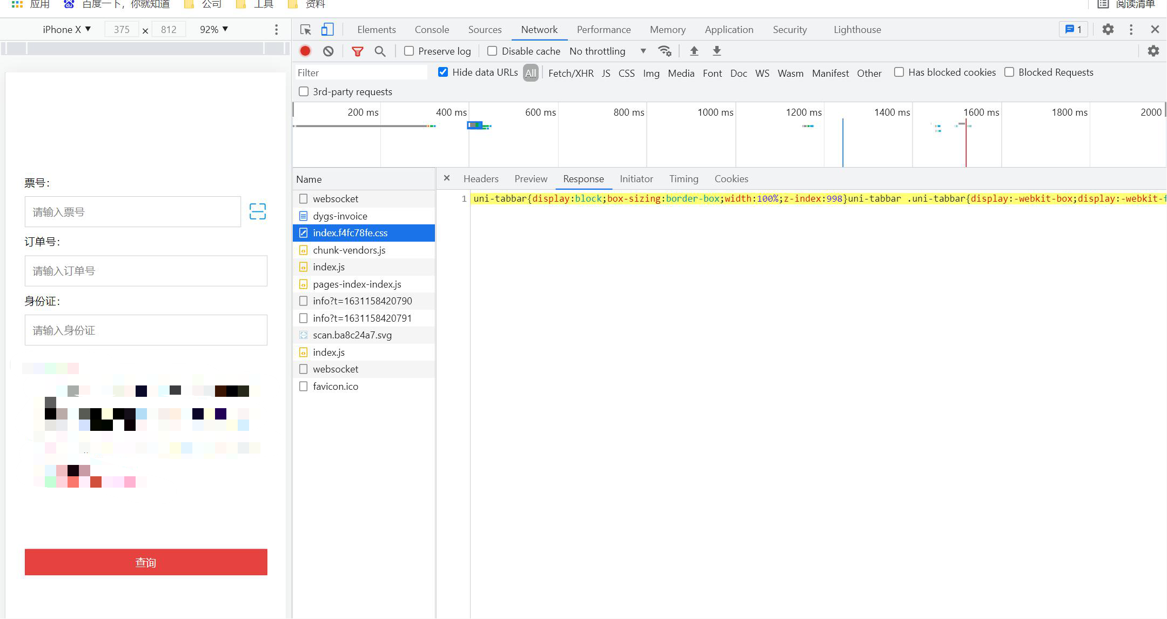Click the export HAR download arrow
1167x619 pixels.
tap(717, 51)
